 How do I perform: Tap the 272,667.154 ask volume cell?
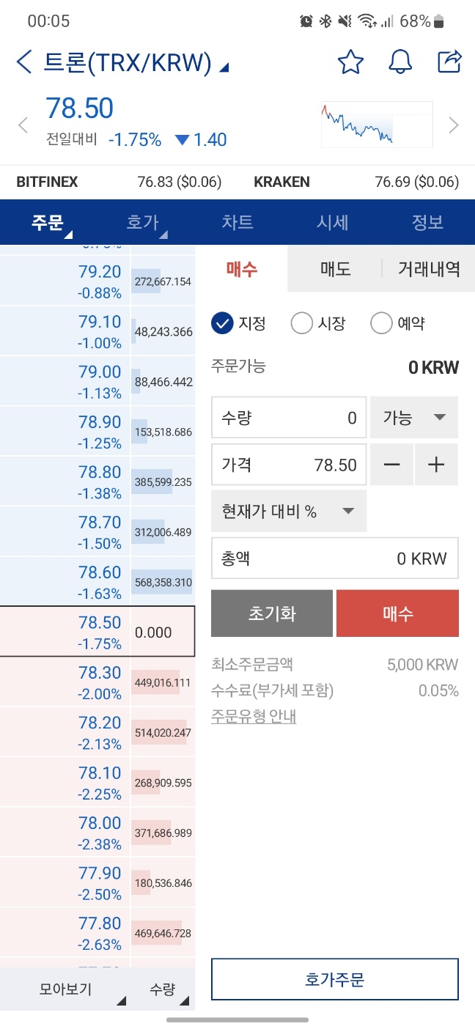point(163,281)
